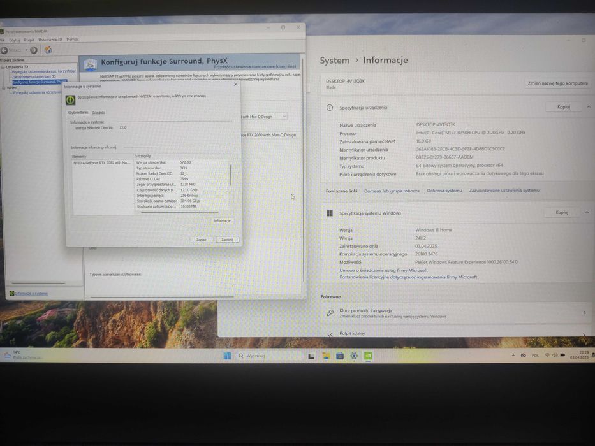This screenshot has width=595, height=446.
Task: Open Umowa o świadczenie usług Microsoft link
Action: tap(383, 270)
